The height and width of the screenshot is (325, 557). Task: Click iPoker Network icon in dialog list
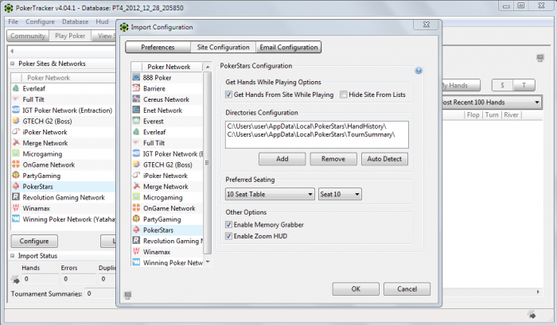tap(136, 176)
